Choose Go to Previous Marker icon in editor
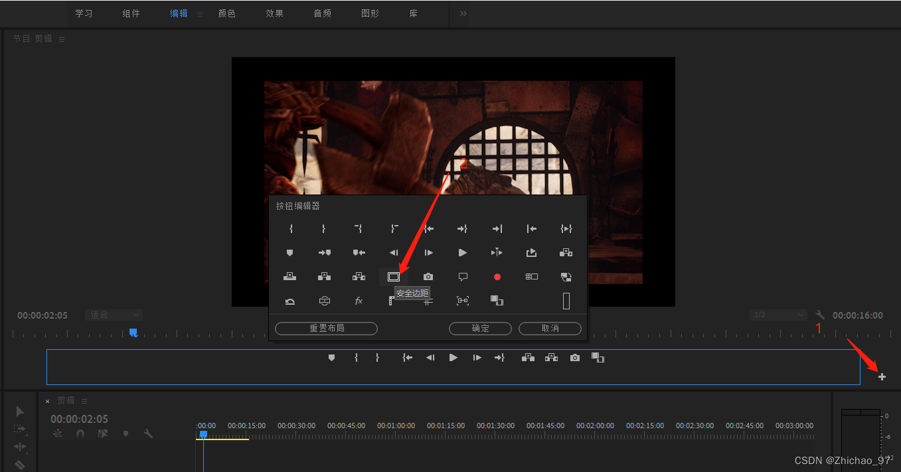 tap(359, 252)
